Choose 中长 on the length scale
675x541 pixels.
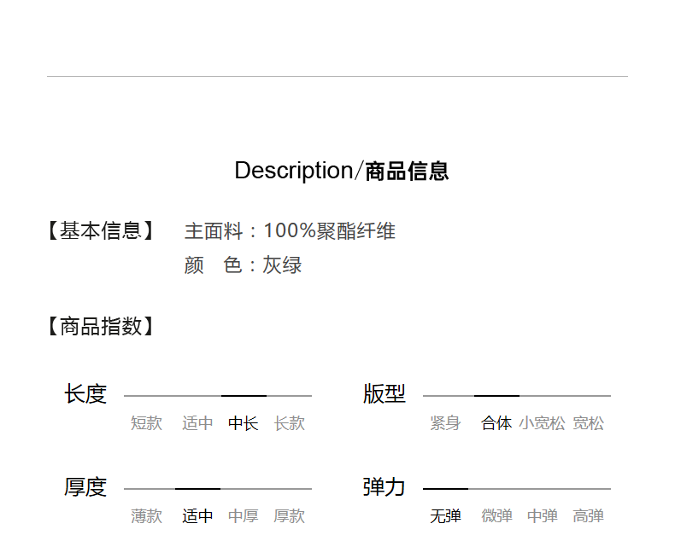(x=244, y=423)
